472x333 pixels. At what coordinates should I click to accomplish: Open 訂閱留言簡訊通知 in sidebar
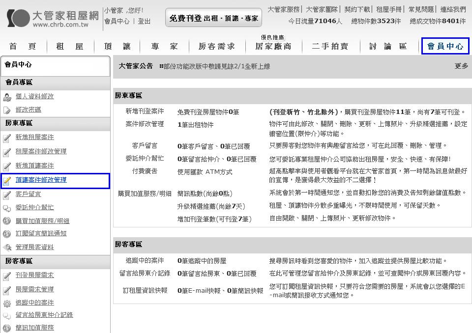pyautogui.click(x=41, y=233)
